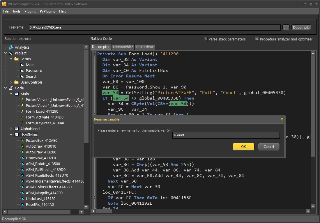Click the UserControls folder icon
320x223 pixels.
[17, 82]
